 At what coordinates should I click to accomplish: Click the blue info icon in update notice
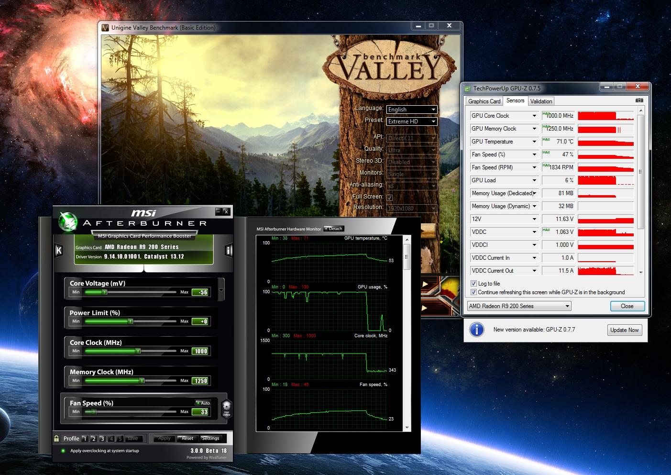pyautogui.click(x=476, y=330)
